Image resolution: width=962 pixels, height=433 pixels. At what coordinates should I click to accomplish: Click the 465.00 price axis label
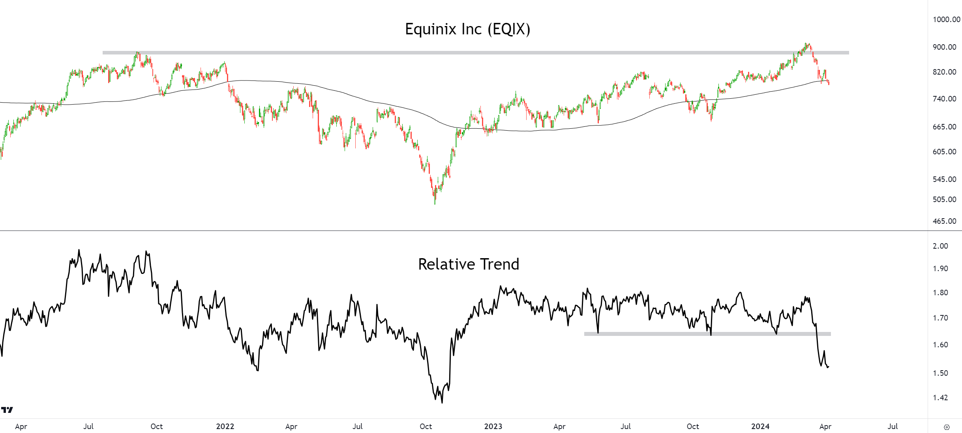click(944, 221)
